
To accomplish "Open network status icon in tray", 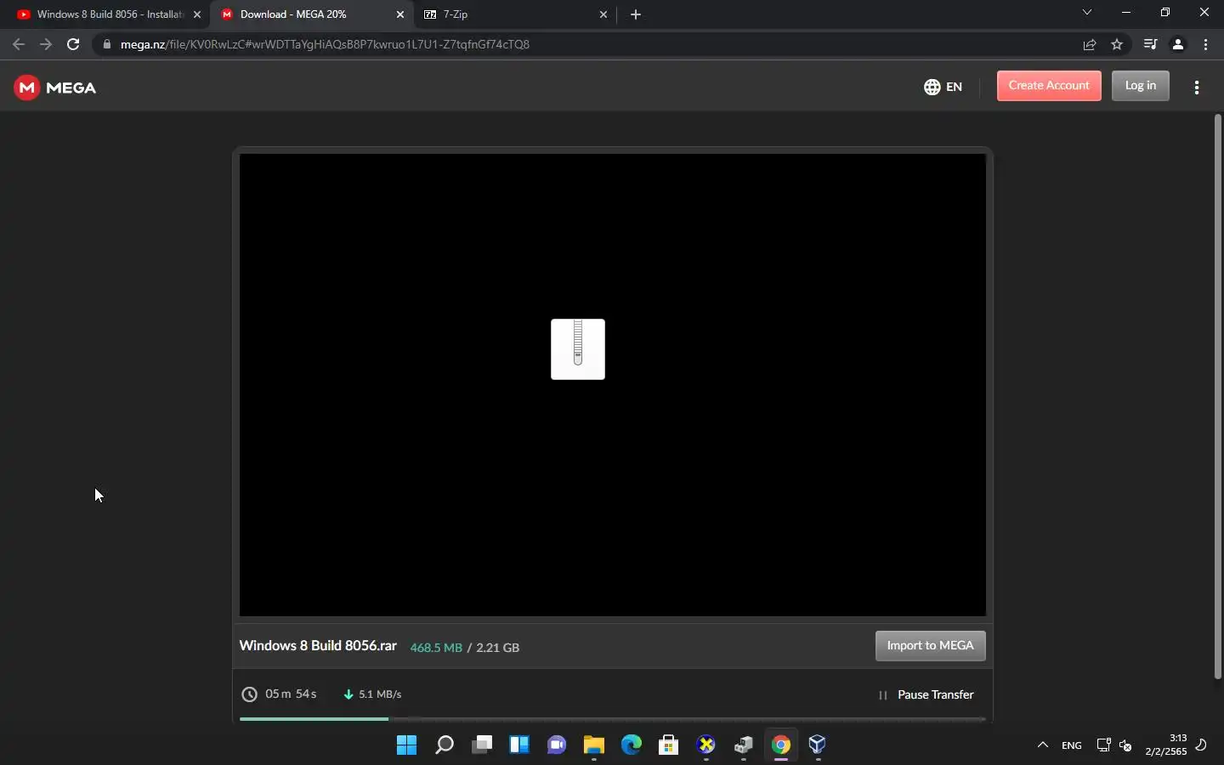I will pyautogui.click(x=1103, y=745).
